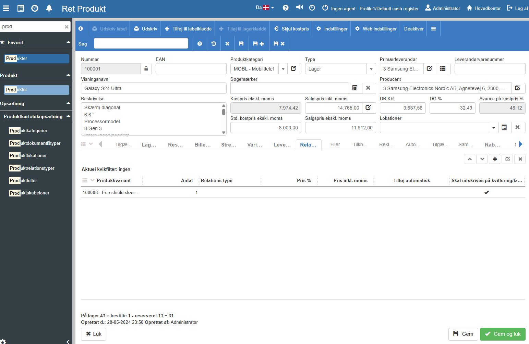The image size is (529, 344).
Task: Add a new product relation
Action: point(495,159)
